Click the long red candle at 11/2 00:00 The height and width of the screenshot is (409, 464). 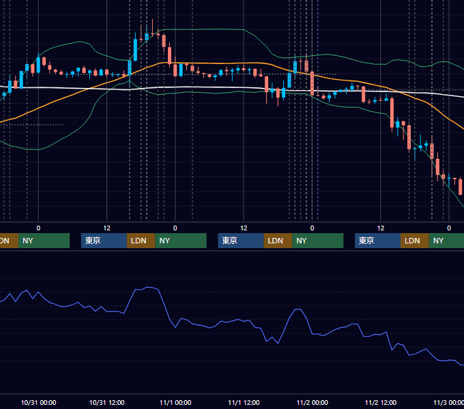313,84
